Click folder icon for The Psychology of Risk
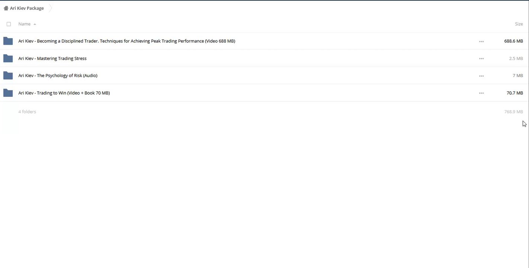 [8, 76]
